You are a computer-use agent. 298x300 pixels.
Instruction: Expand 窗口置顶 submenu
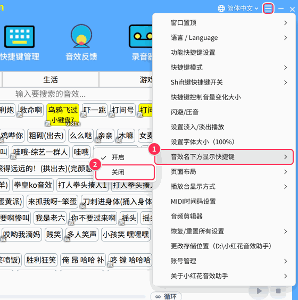point(224,23)
